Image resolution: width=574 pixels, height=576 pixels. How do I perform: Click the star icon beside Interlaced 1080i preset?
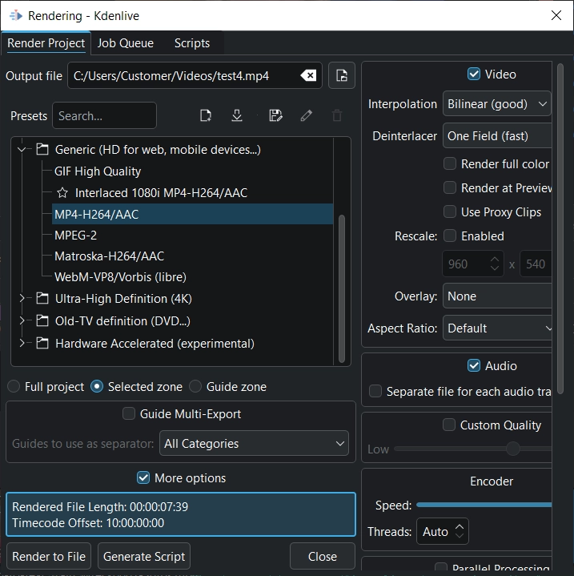point(62,193)
